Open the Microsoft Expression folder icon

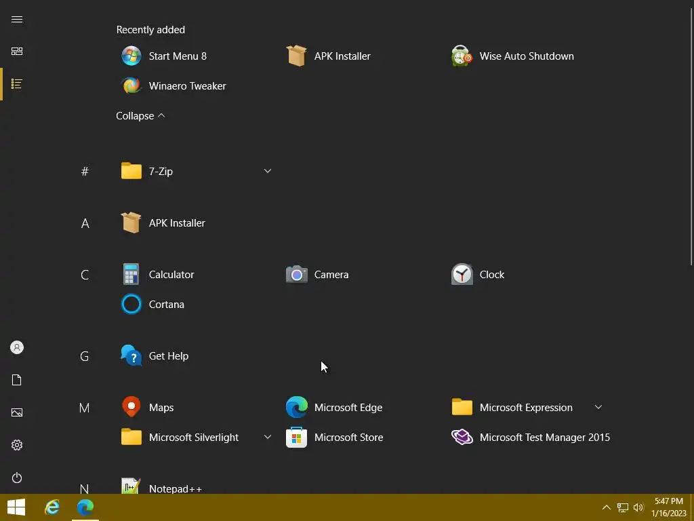[x=462, y=407]
